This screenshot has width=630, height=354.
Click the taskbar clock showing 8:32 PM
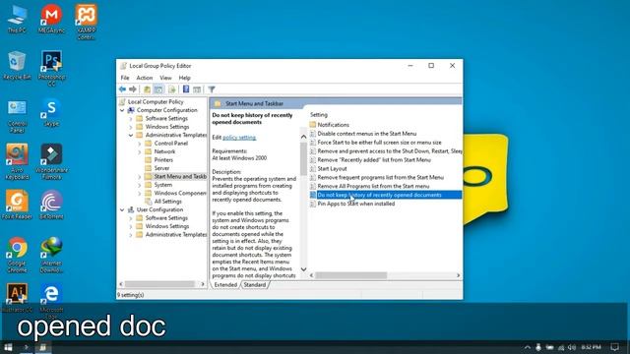(x=591, y=347)
